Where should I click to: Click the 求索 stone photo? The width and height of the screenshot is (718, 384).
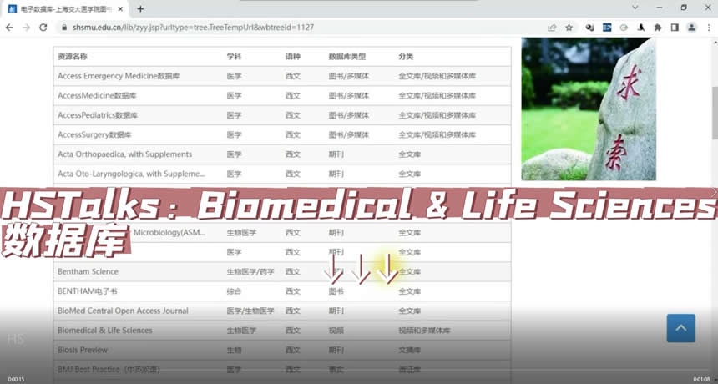point(589,109)
